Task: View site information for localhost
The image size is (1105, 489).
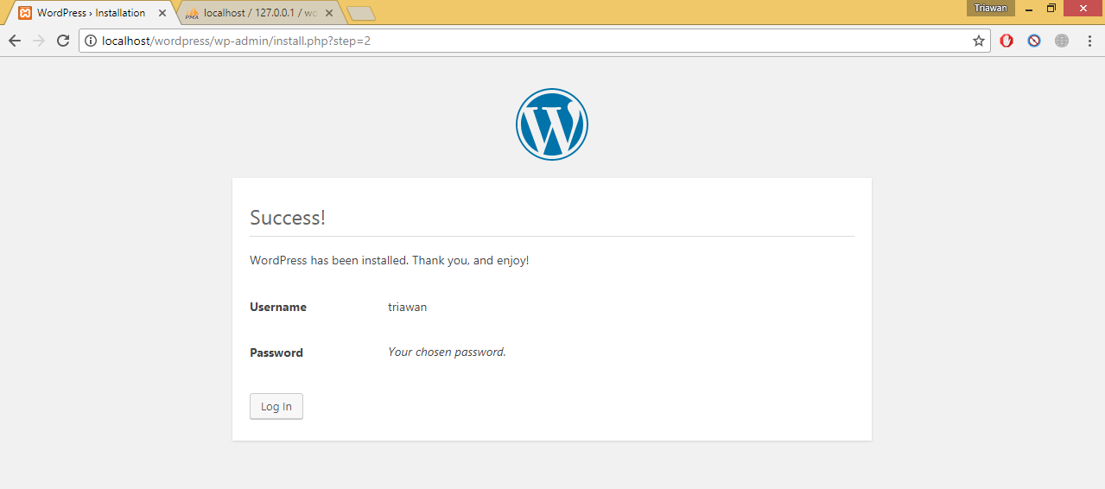Action: coord(91,41)
